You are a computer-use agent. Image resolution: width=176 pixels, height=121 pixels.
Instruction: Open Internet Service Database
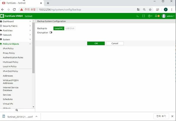coord(11,89)
